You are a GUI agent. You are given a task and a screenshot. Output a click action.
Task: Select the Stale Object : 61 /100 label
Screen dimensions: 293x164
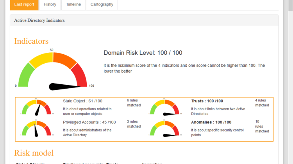click(82, 101)
